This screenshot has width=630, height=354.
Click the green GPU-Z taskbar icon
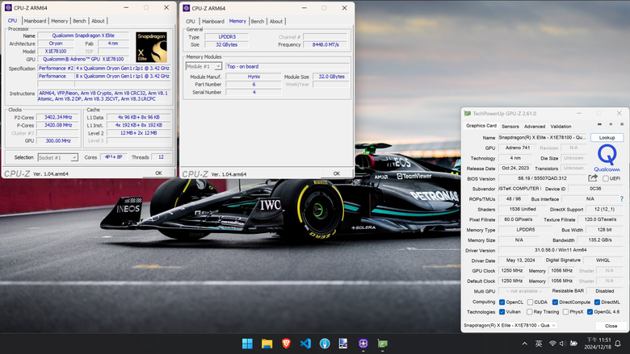click(383, 344)
